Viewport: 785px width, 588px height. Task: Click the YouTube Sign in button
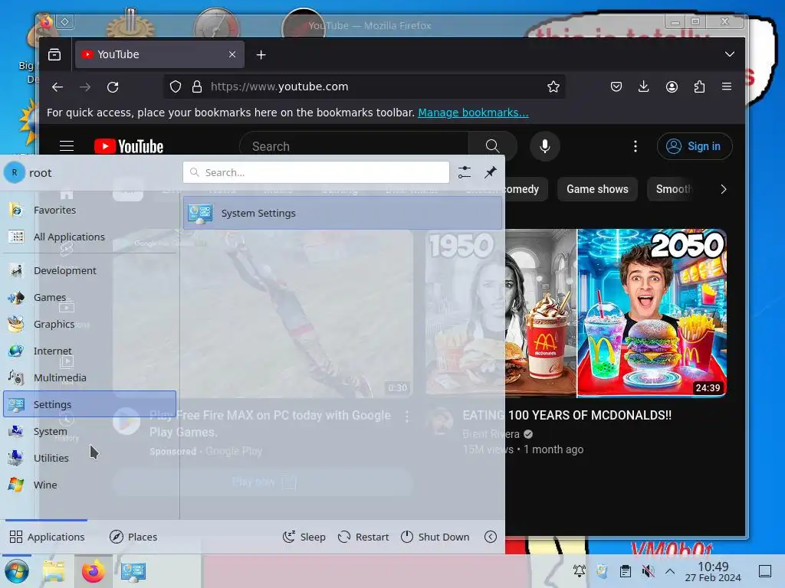[x=695, y=146]
